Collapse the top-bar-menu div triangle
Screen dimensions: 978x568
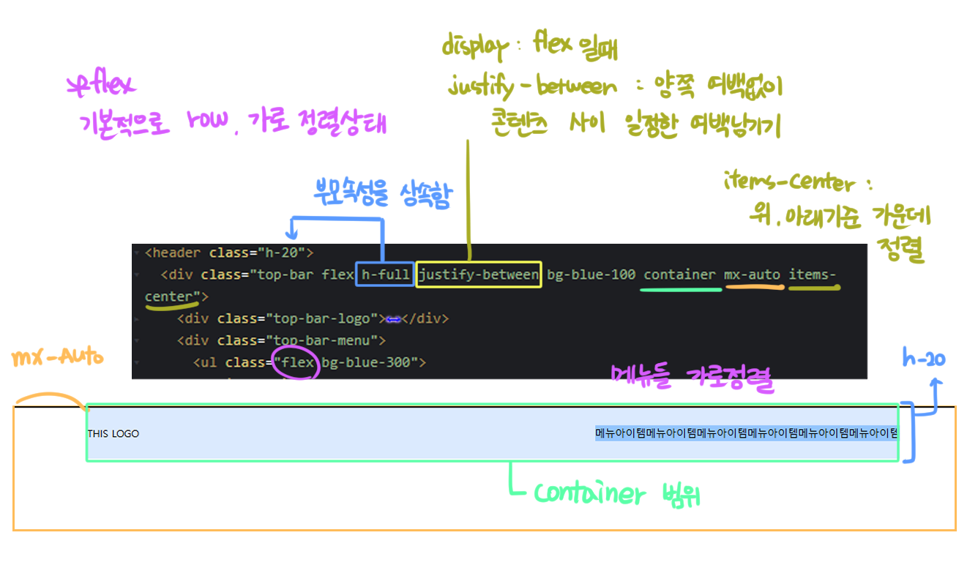pyautogui.click(x=136, y=341)
